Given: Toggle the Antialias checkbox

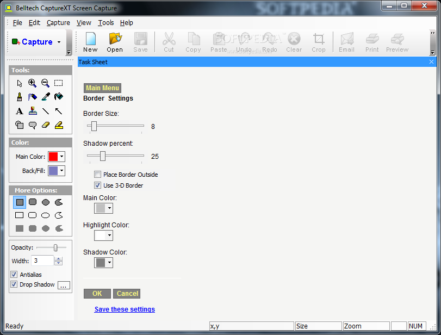Looking at the screenshot, I should 14,274.
